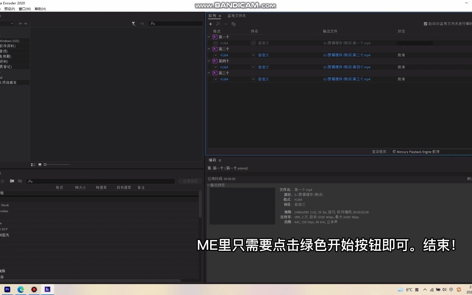This screenshot has width=472, height=295.
Task: Switch media browser to list view
Action: (33, 165)
